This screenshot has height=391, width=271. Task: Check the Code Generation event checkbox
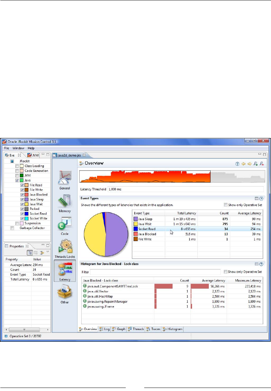(x=17, y=171)
